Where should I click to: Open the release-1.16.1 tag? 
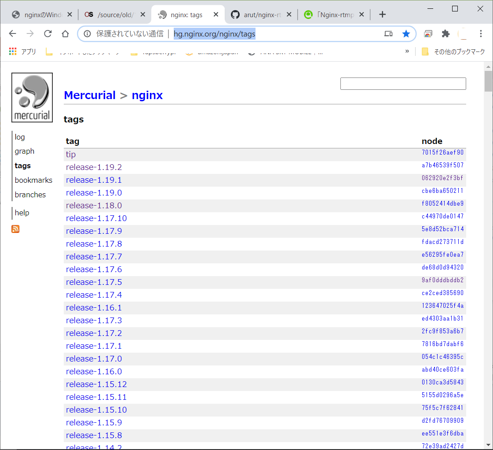point(94,308)
